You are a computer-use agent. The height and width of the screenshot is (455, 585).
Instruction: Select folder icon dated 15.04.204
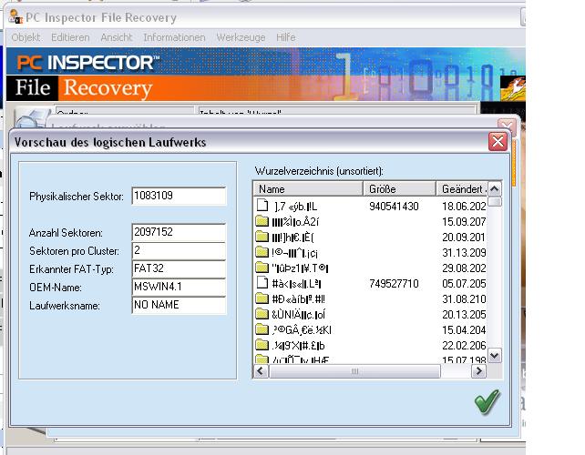262,329
